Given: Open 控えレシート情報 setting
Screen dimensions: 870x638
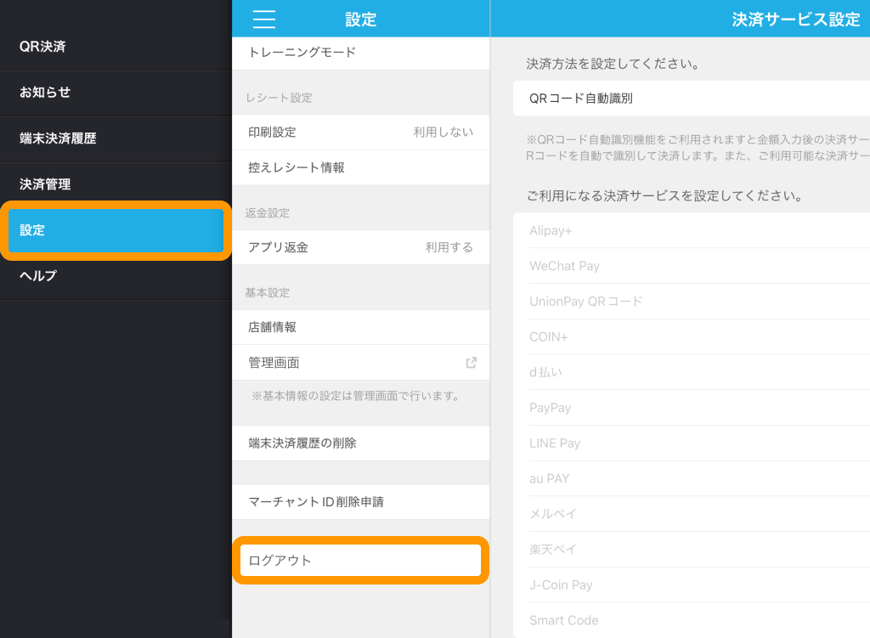Looking at the screenshot, I should pyautogui.click(x=360, y=168).
